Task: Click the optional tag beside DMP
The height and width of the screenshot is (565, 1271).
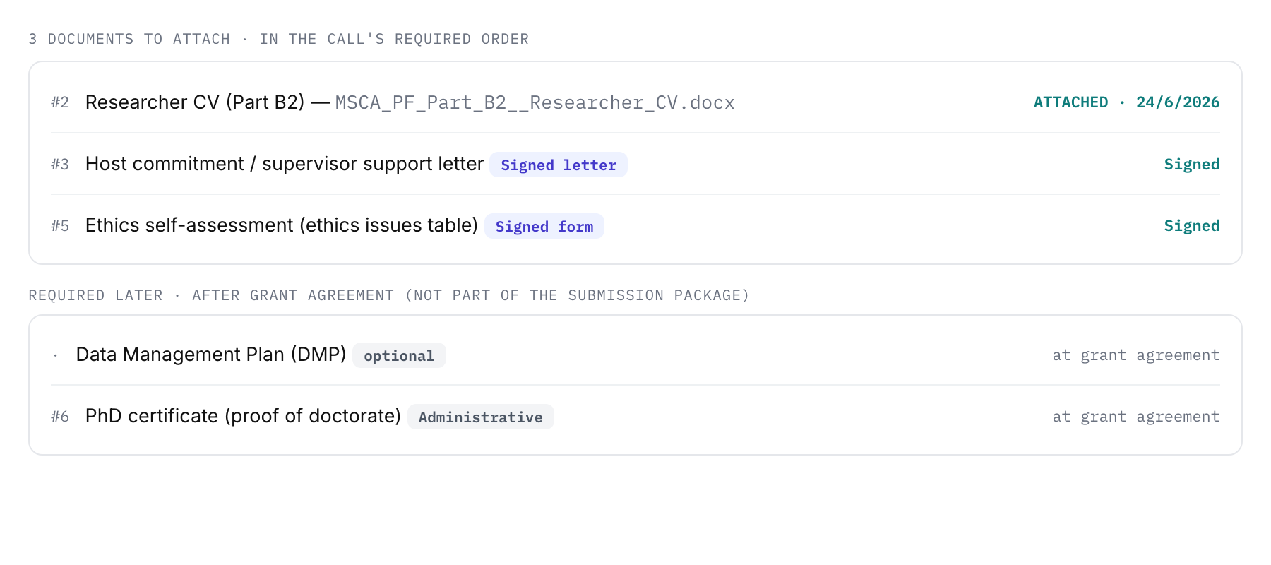Action: pyautogui.click(x=399, y=355)
